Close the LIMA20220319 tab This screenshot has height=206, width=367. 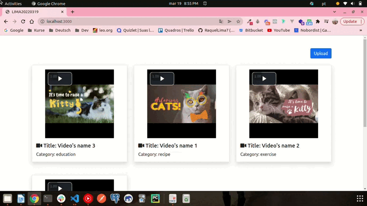coord(62,12)
